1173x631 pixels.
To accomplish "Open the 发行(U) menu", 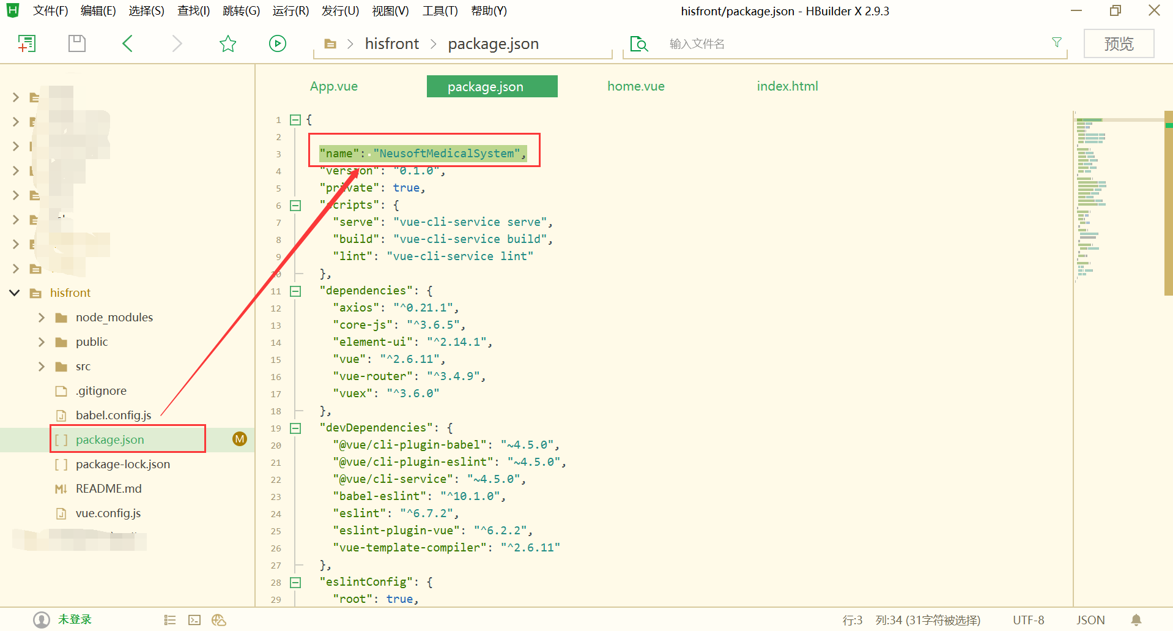I will (340, 11).
